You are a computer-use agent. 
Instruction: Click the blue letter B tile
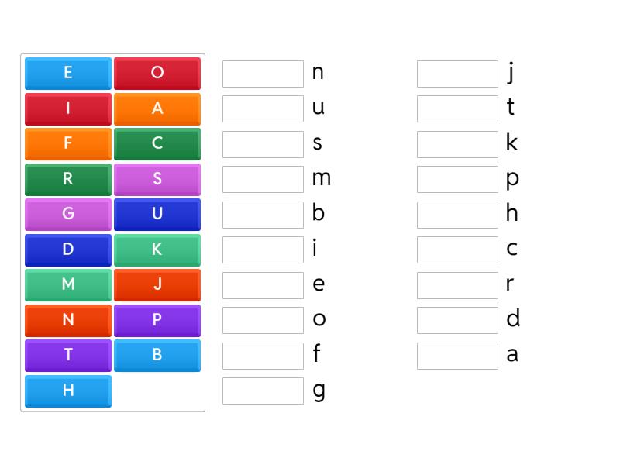tap(157, 356)
